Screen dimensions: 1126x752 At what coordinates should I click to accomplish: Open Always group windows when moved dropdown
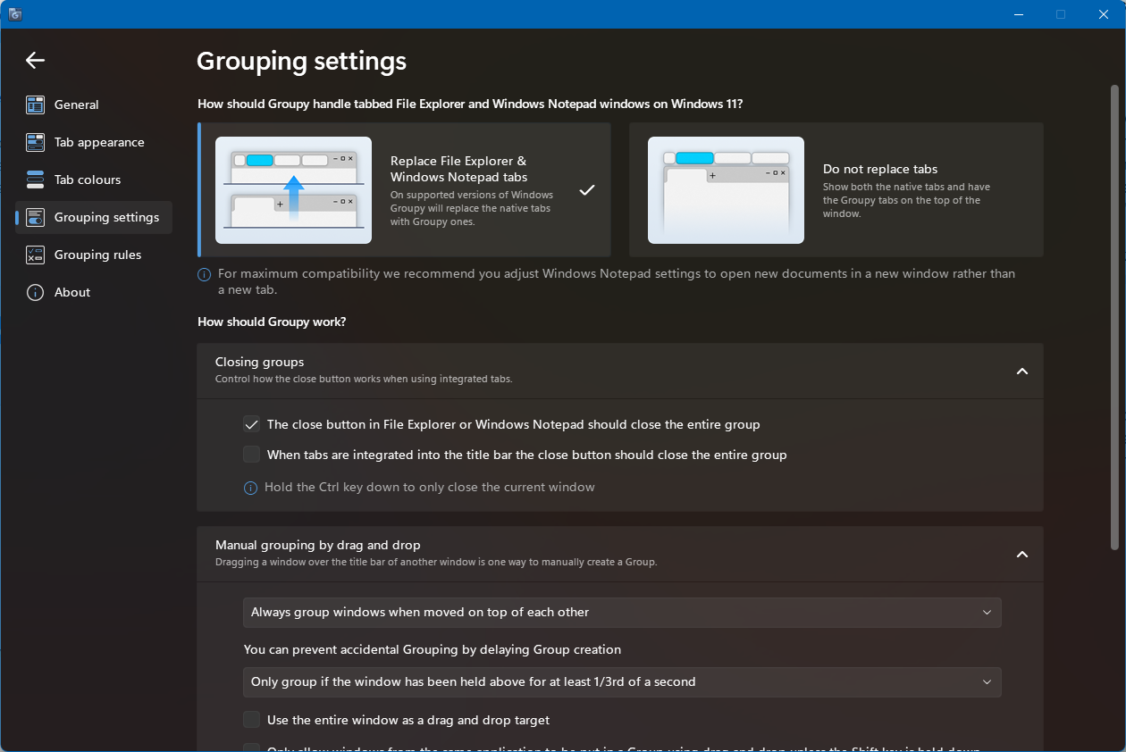[622, 613]
